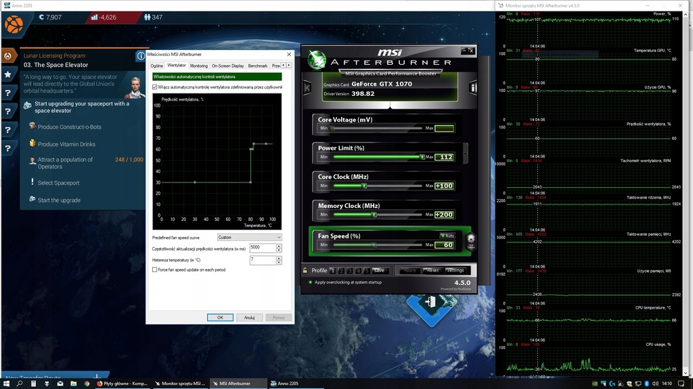Click the temperature hysteresis input field
Image resolution: width=693 pixels, height=389 pixels.
(263, 260)
